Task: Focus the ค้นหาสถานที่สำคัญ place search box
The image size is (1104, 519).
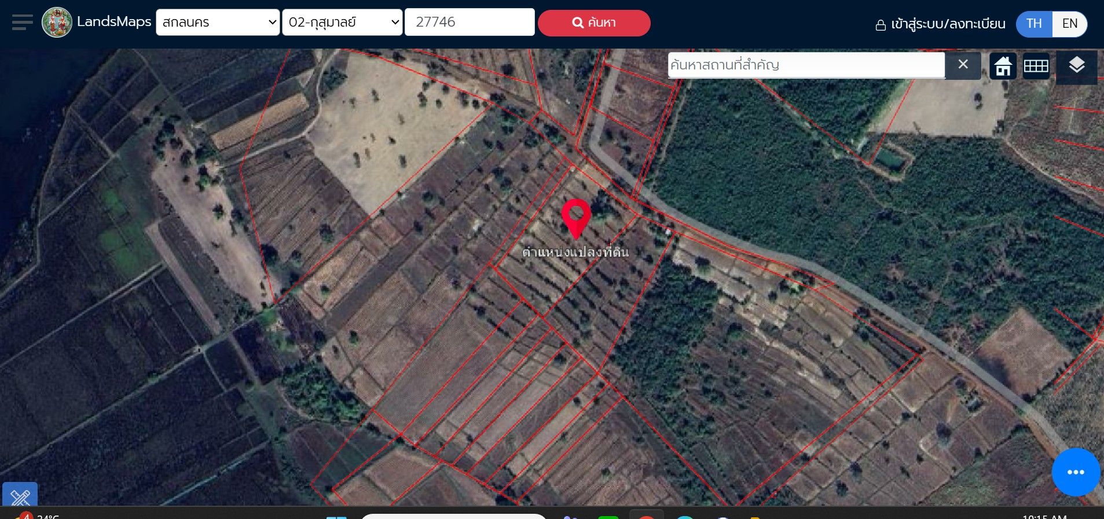Action: [806, 65]
